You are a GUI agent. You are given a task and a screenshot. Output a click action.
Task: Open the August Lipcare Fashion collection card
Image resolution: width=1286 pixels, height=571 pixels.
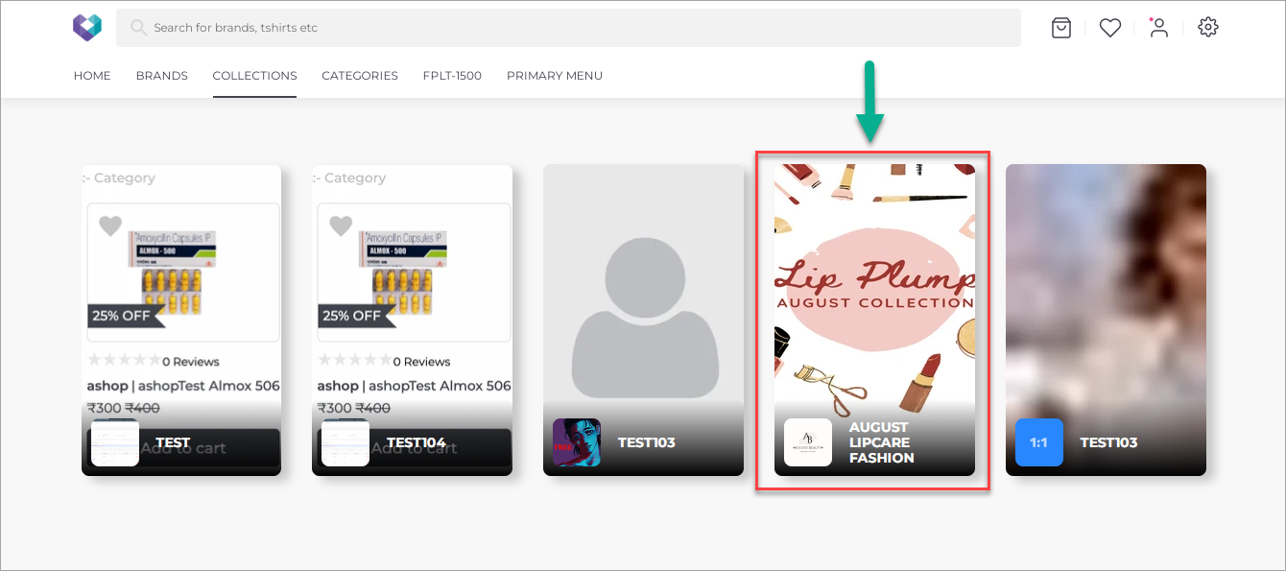coord(874,320)
